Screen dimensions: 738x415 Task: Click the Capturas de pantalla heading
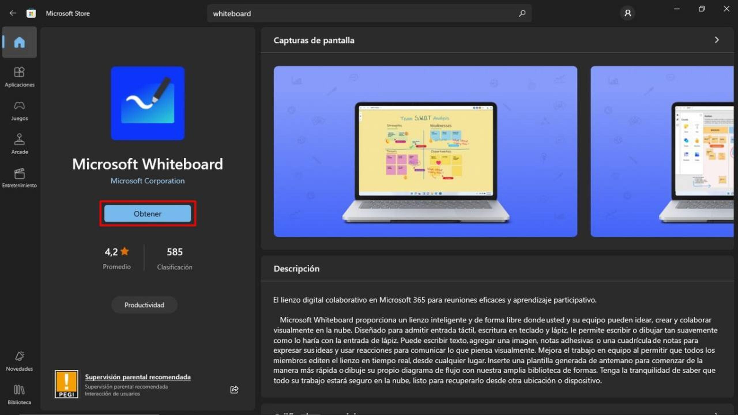[314, 40]
